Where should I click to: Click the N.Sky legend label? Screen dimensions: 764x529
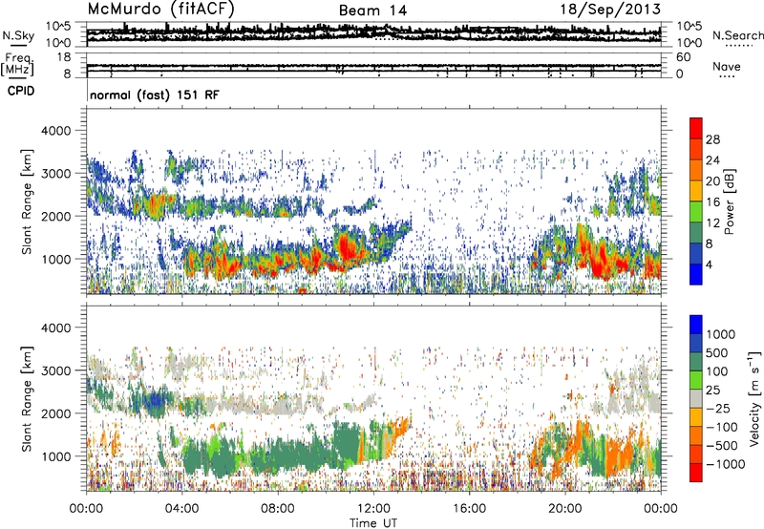(x=18, y=35)
